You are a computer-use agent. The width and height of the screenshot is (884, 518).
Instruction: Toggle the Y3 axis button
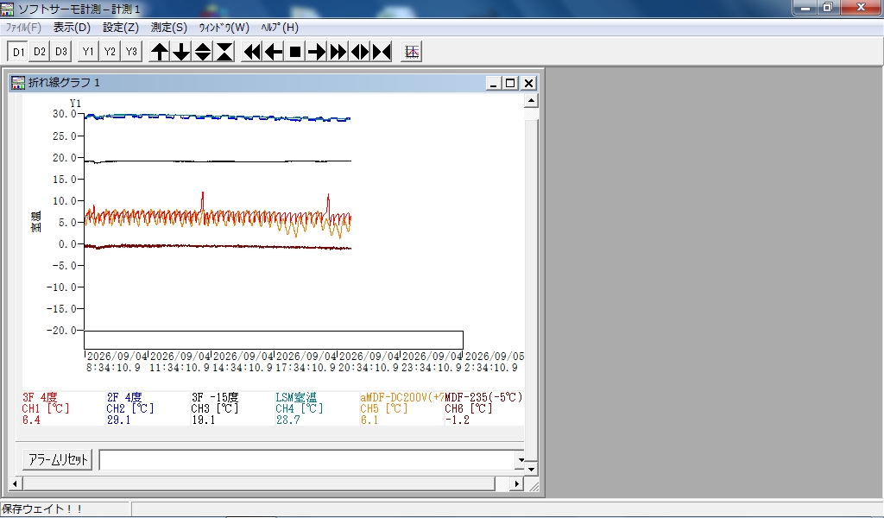click(131, 52)
